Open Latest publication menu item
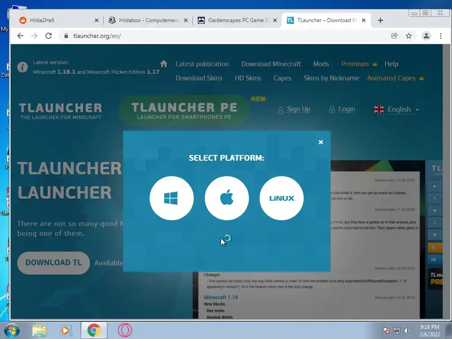 (x=202, y=64)
